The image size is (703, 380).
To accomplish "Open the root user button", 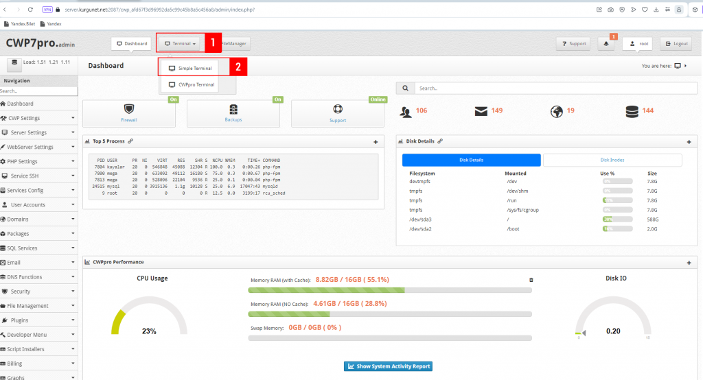I will click(x=637, y=43).
